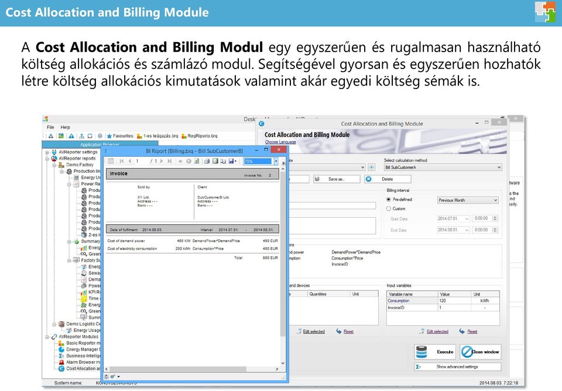Viewport: 562px width, 391px height.
Task: Go to previous page in BI Riport
Action: coord(130,162)
